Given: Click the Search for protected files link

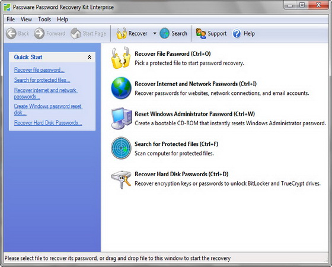Looking at the screenshot, I should pos(42,80).
